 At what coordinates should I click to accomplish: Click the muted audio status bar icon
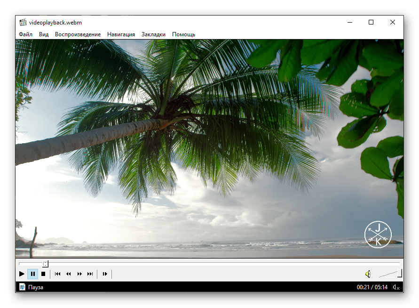click(x=396, y=287)
